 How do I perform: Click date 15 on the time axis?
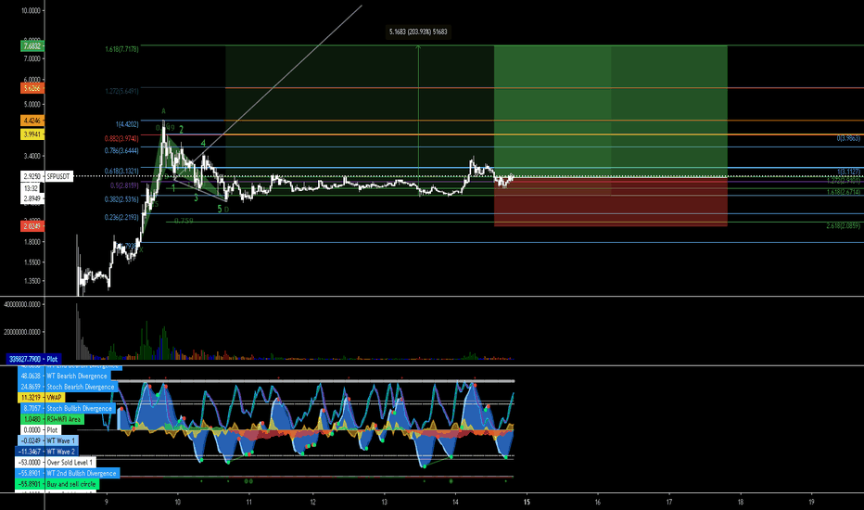(527, 502)
